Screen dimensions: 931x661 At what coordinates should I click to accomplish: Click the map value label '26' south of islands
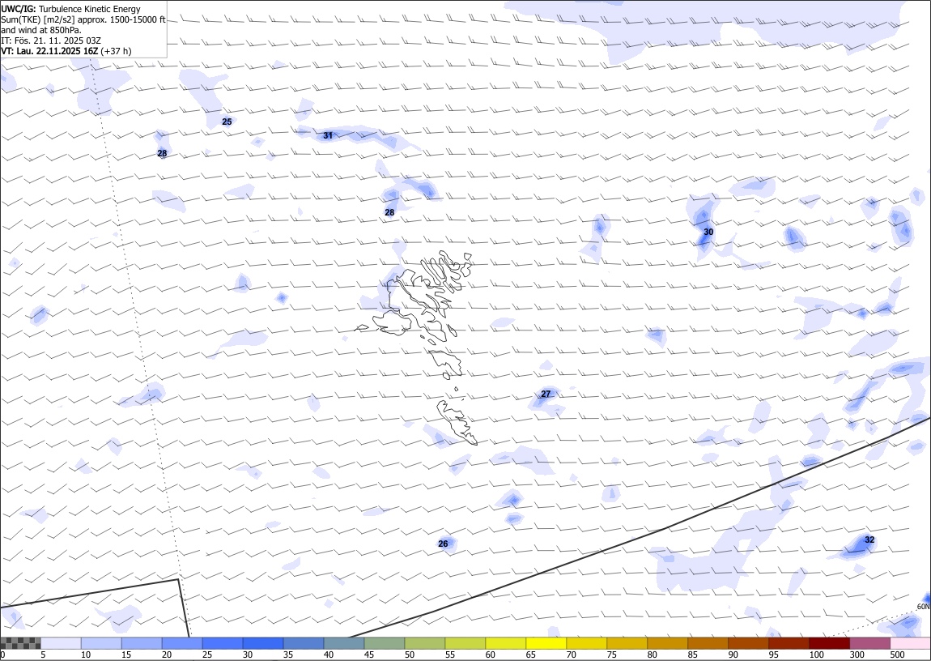(443, 544)
